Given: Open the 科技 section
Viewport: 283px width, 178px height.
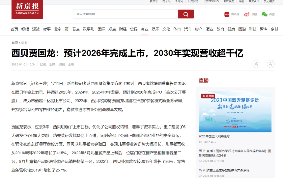Looking at the screenshot, I should [253, 29].
